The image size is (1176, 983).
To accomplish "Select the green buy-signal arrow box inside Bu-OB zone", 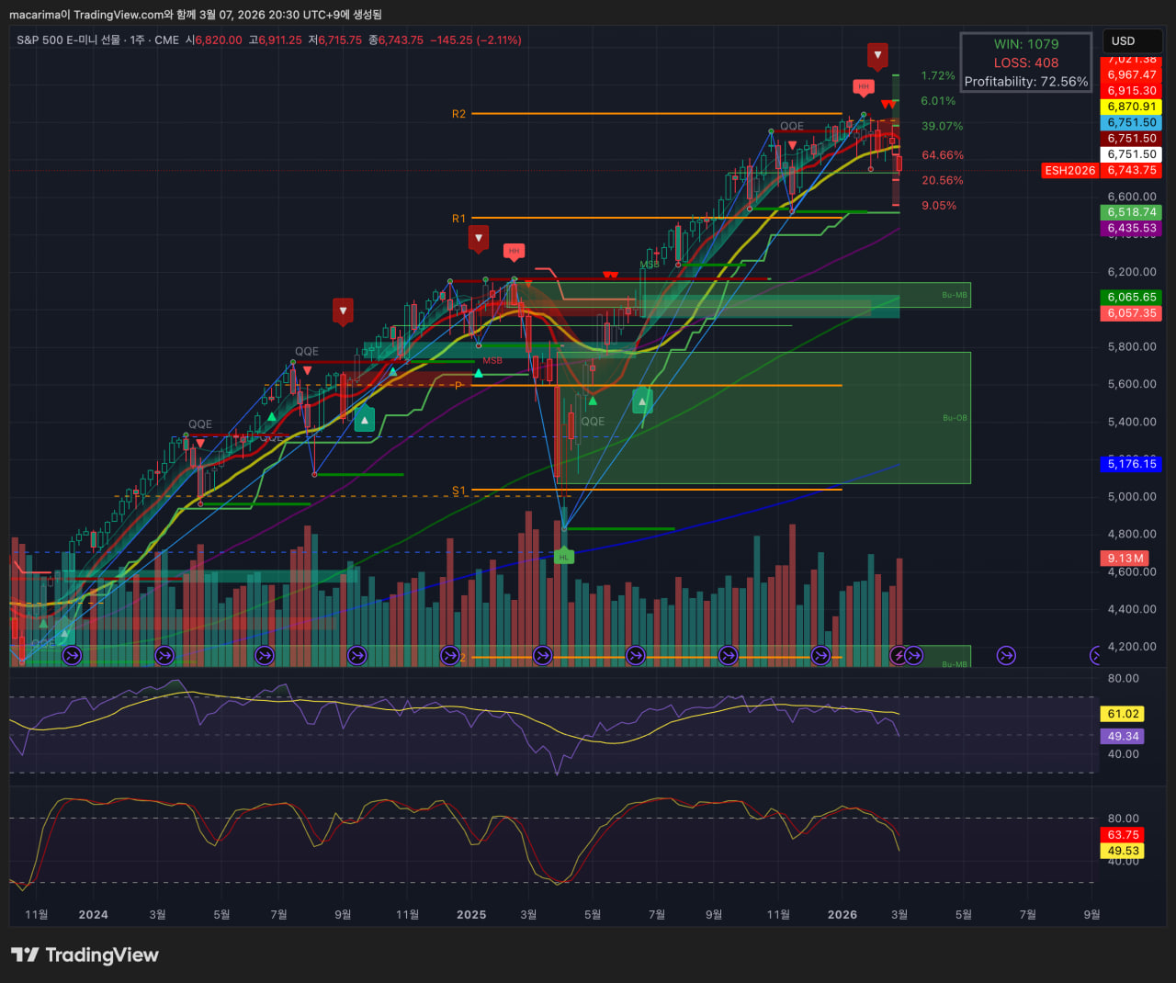I will click(x=642, y=401).
